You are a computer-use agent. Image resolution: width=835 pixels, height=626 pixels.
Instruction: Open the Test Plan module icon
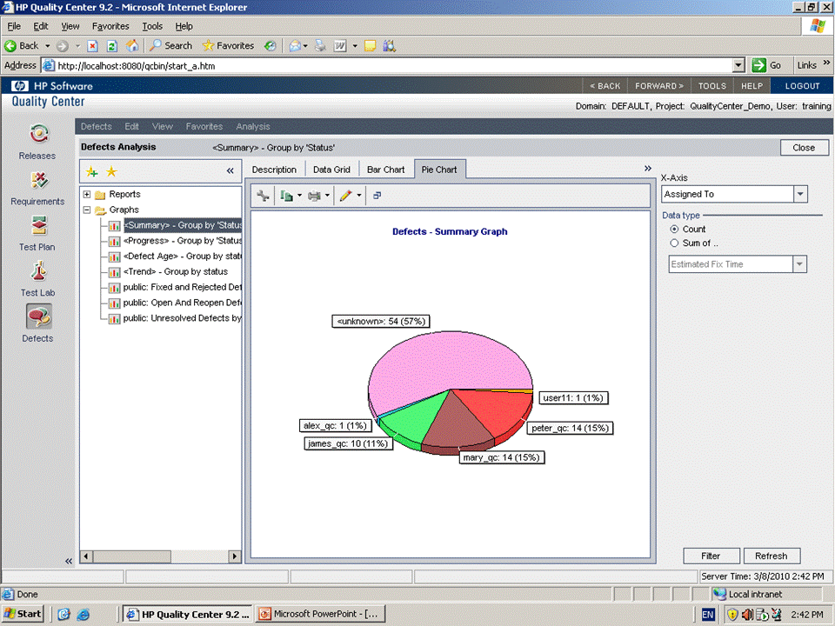38,226
